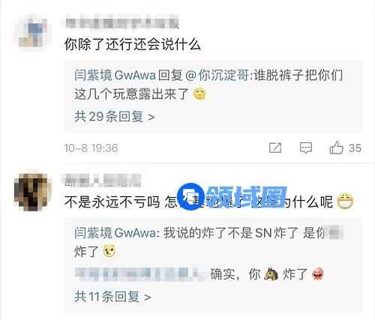Tap the grinning emoji after 什么呢
Image resolution: width=375 pixels, height=320 pixels.
(x=345, y=201)
